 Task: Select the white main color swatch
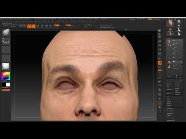click(8, 85)
